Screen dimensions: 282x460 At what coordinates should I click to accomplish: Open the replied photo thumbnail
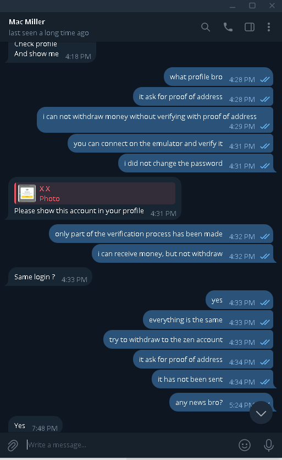point(27,193)
